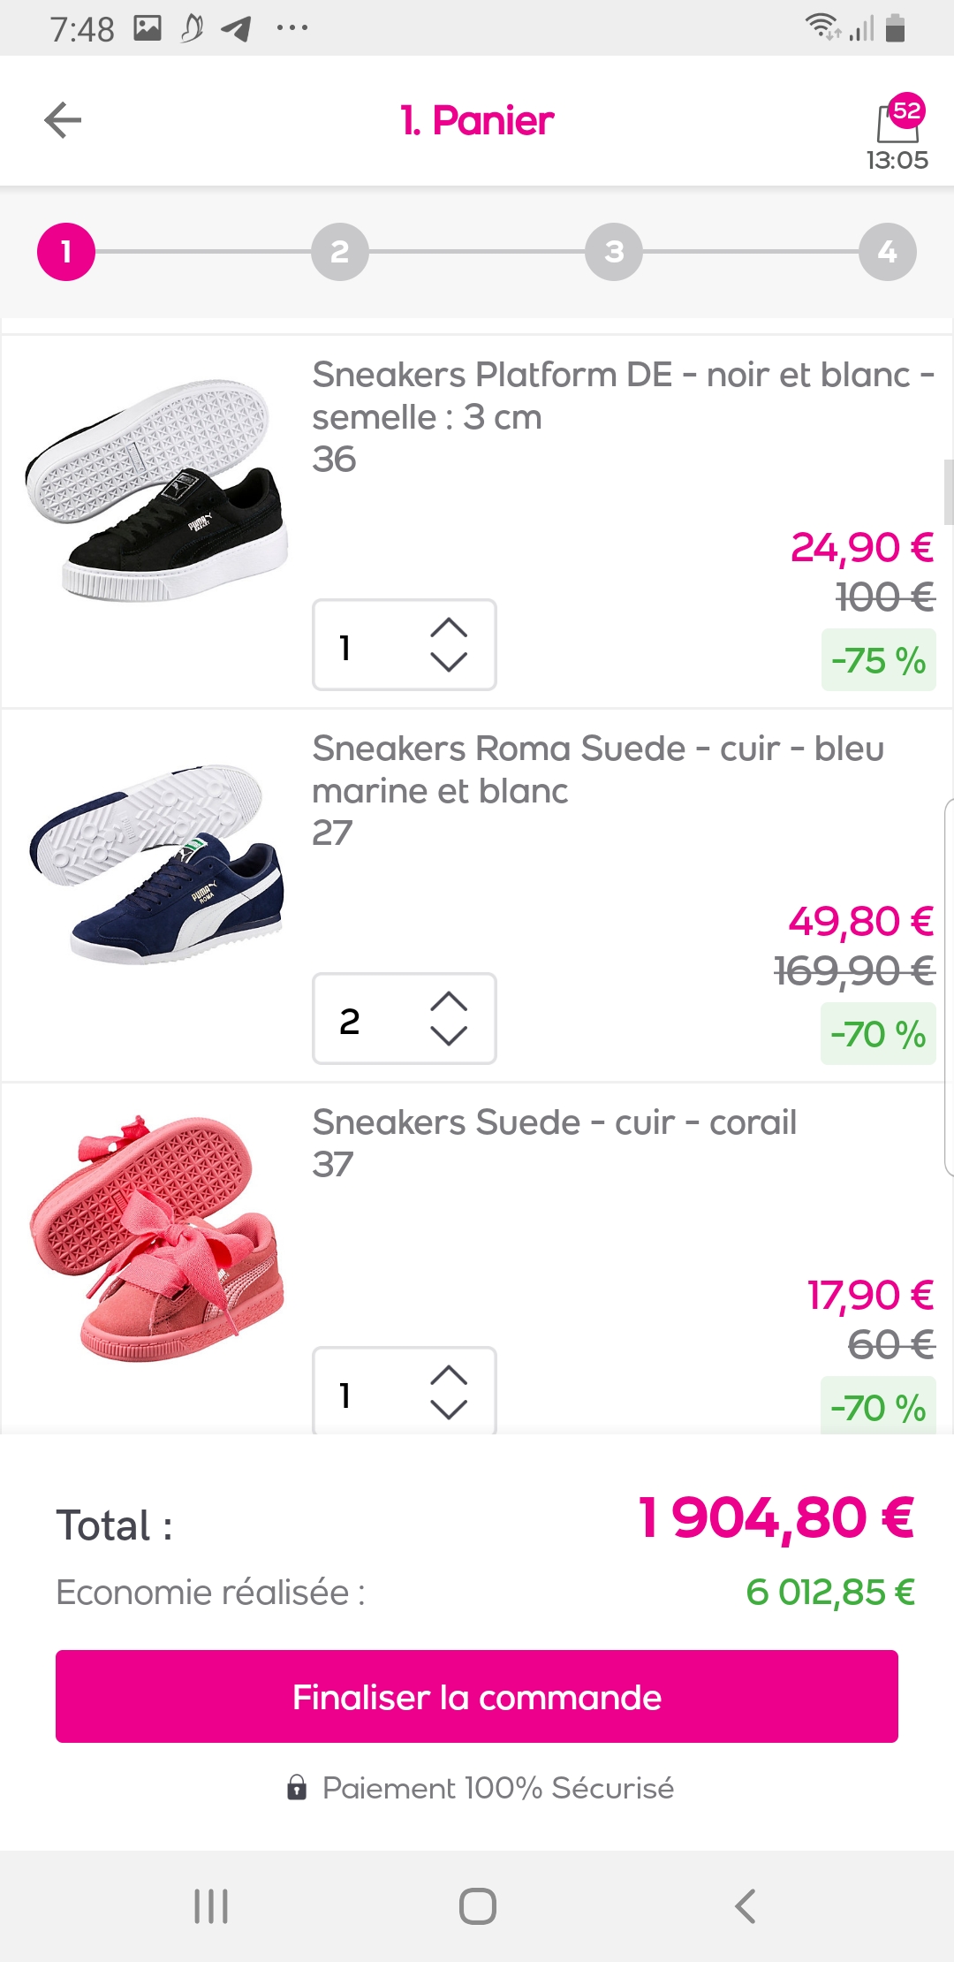Screen dimensions: 954x1962
Task: Increase quantity of Sneakers Roma Suede
Action: (x=449, y=1001)
